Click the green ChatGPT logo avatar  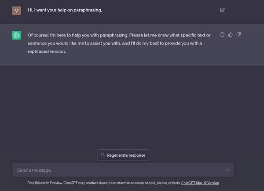(x=16, y=35)
